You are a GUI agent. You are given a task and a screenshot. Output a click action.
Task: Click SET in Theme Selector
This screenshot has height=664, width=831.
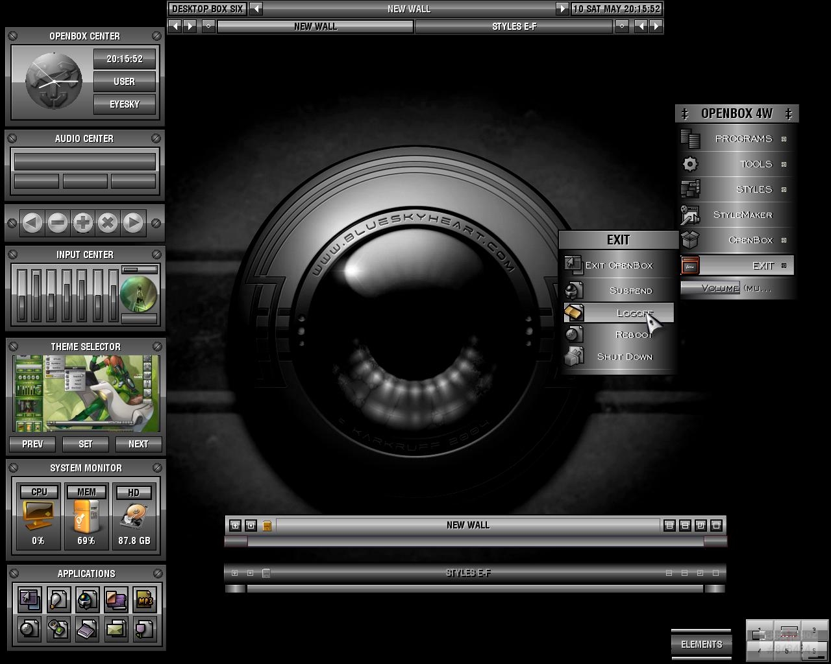point(86,444)
